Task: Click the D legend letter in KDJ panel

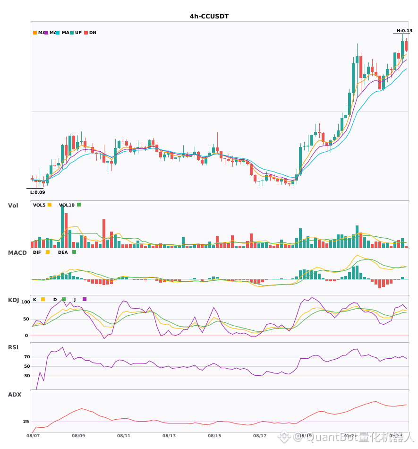Action: pyautogui.click(x=55, y=300)
